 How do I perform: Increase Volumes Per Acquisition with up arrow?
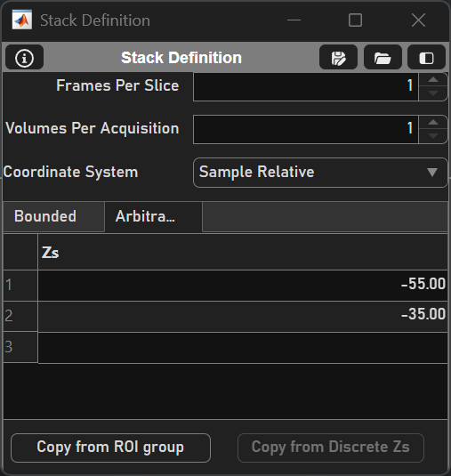tap(433, 123)
